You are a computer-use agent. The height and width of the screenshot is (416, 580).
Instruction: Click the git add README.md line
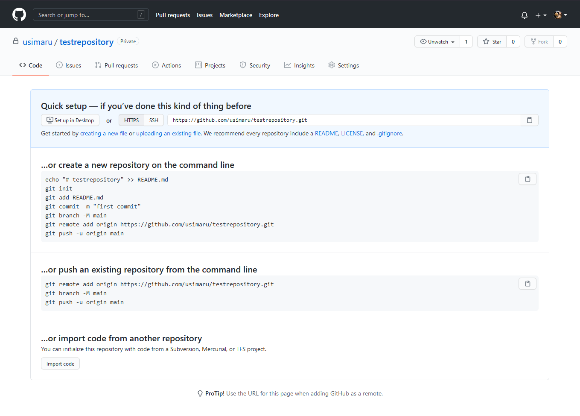[x=74, y=197]
